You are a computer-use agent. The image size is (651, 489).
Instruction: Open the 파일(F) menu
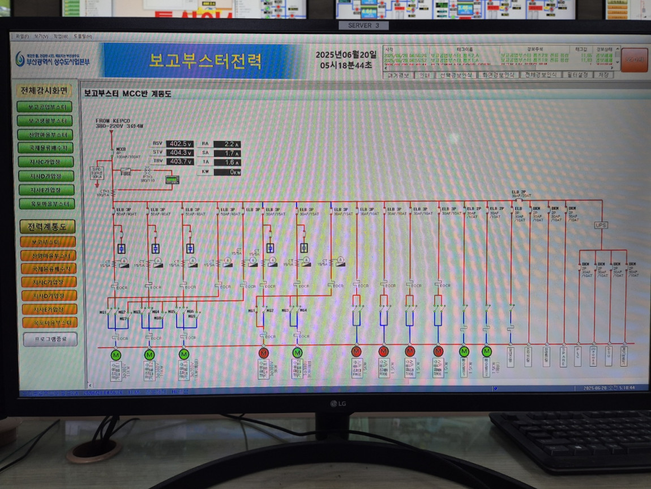point(22,37)
